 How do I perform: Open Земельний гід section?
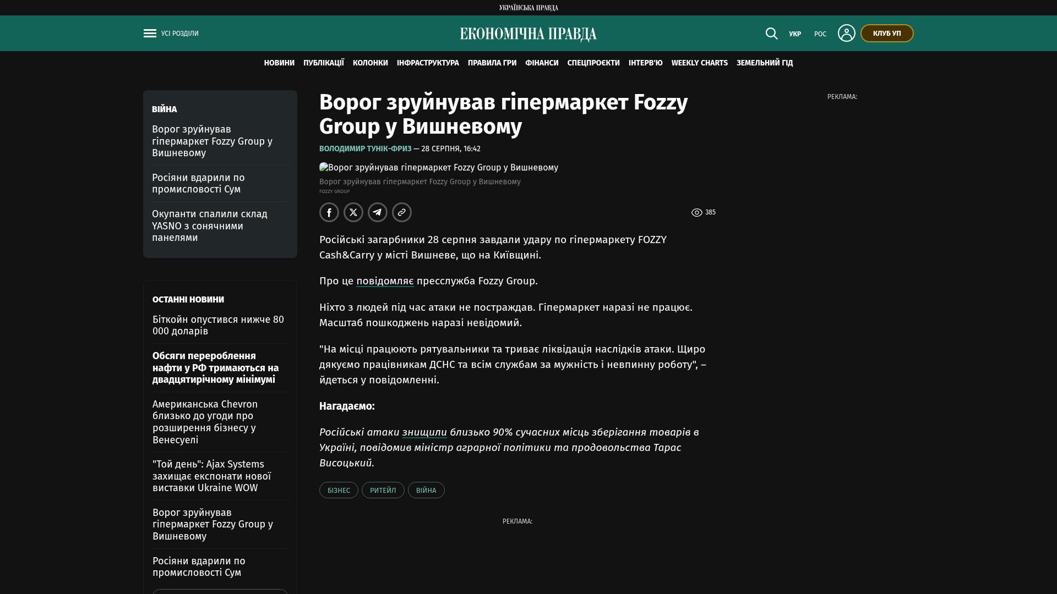coord(765,63)
